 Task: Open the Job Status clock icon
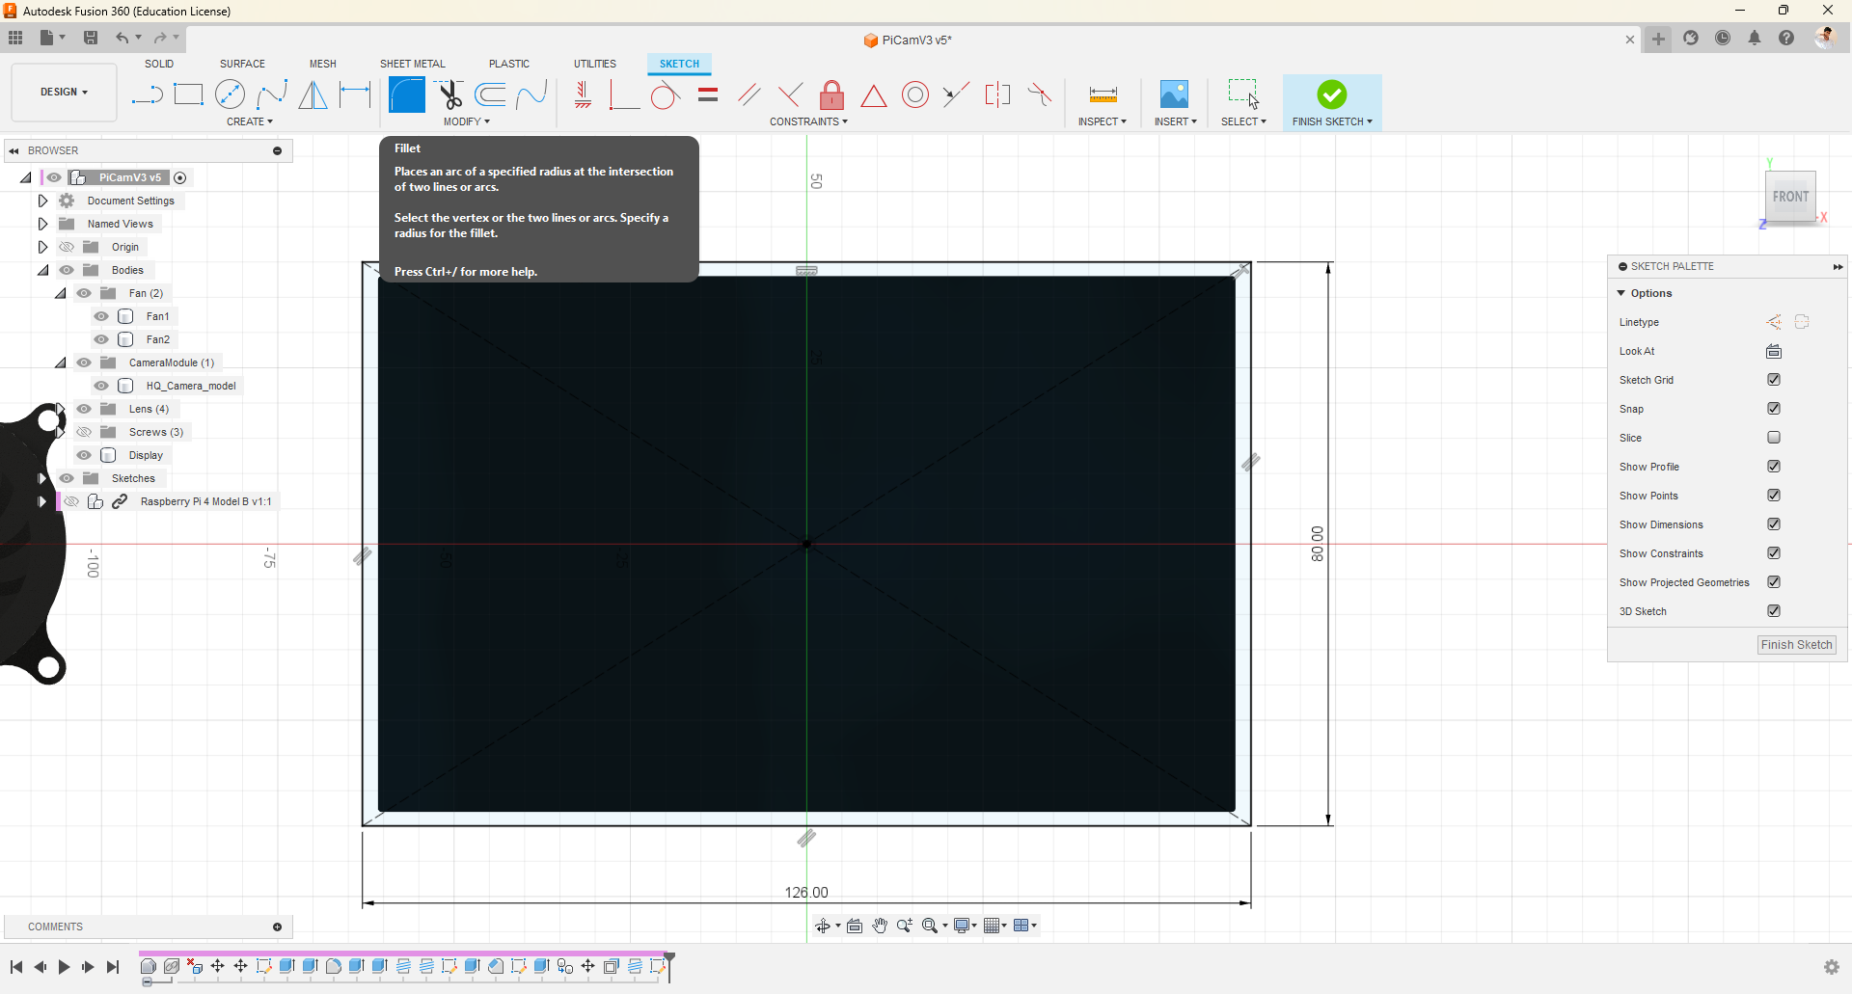pyautogui.click(x=1723, y=39)
